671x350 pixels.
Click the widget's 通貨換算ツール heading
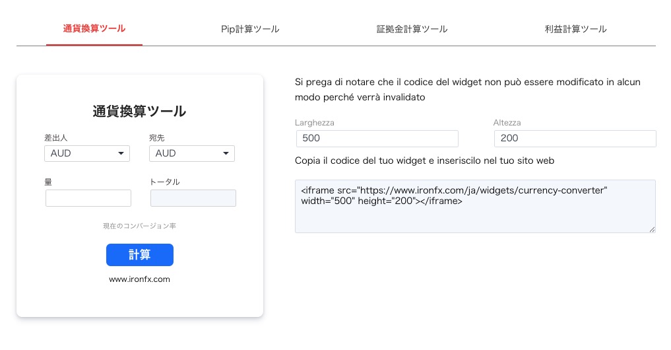coord(139,112)
